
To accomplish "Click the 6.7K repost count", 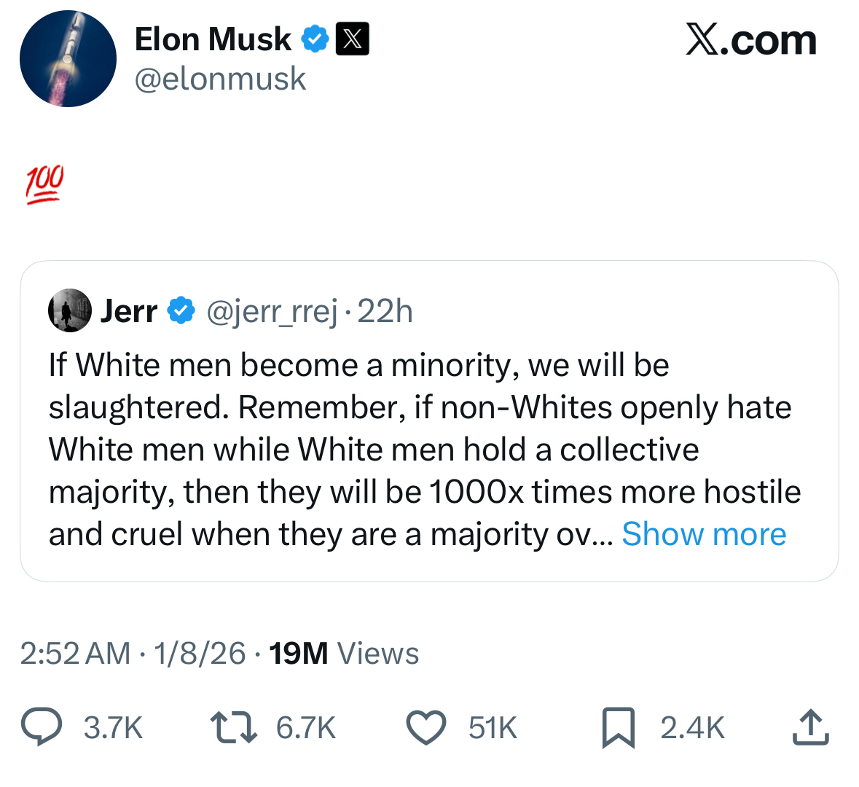I will pos(306,728).
